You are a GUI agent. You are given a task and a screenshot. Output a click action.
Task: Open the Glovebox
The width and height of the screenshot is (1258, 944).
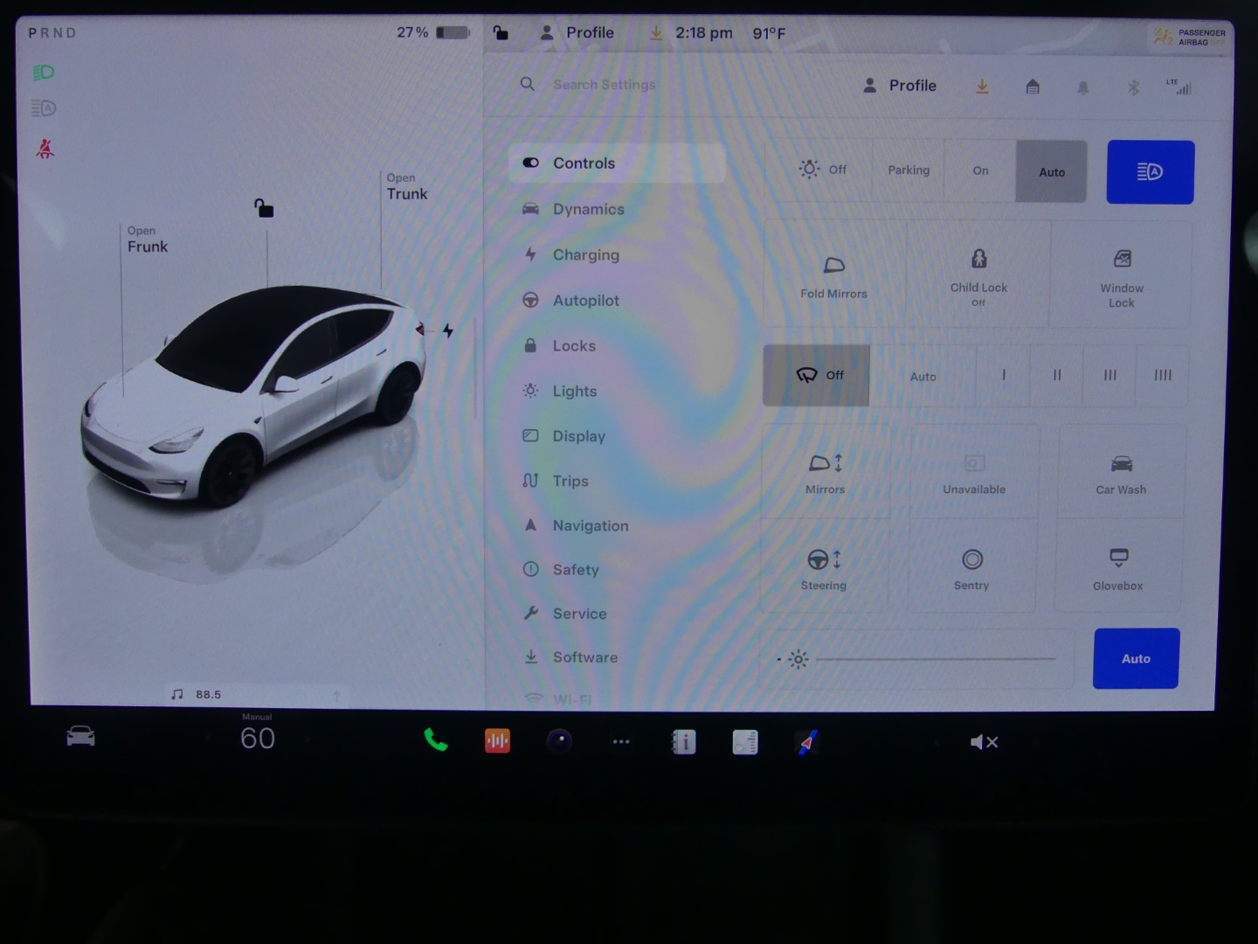[1117, 568]
